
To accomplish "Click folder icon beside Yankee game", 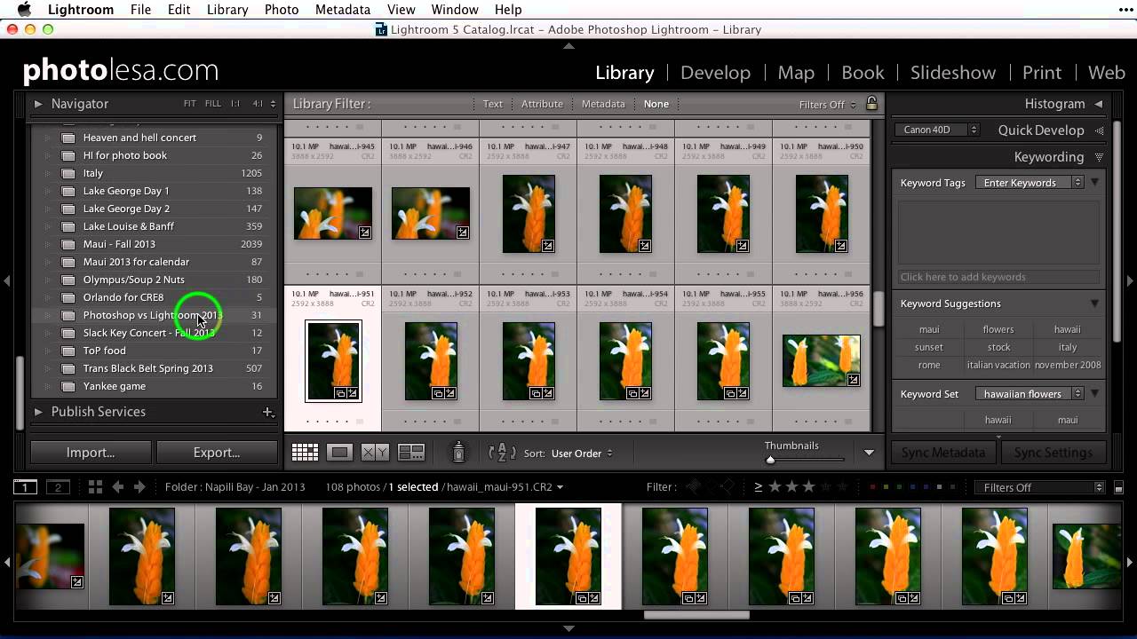I will click(68, 386).
